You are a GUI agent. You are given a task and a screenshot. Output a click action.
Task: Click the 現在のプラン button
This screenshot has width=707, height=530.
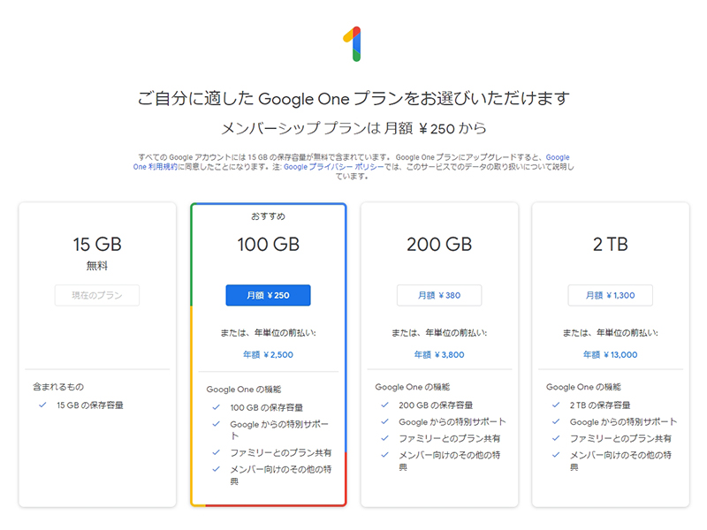pyautogui.click(x=97, y=295)
